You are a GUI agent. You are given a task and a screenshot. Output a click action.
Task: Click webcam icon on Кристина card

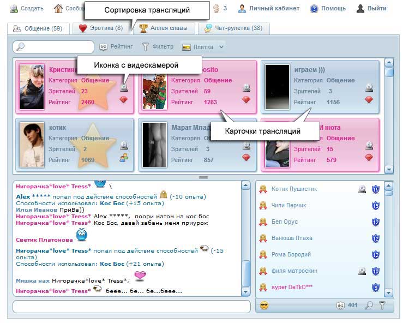(124, 88)
